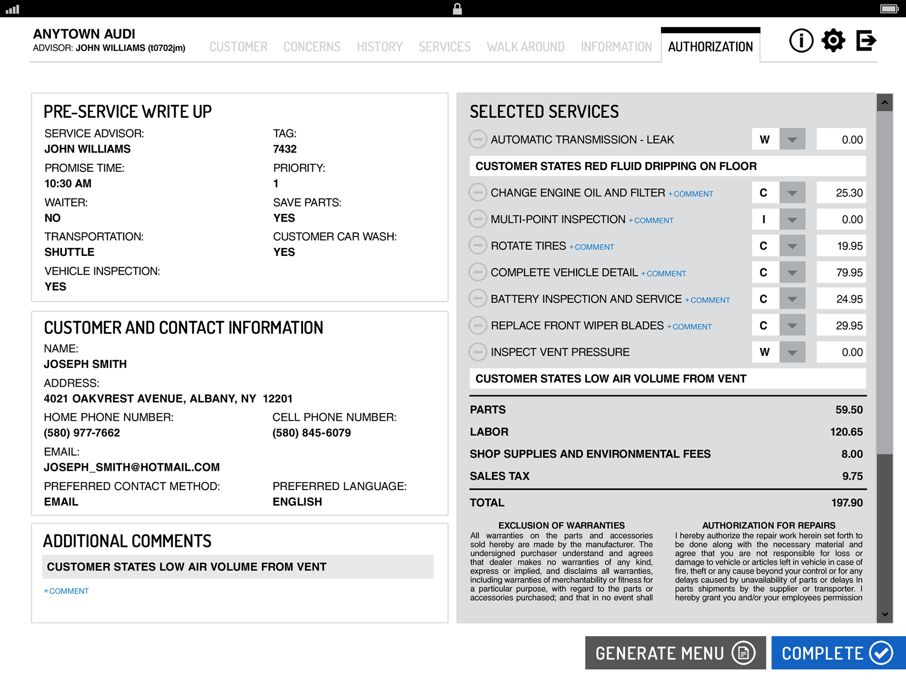Viewport: 906px width, 680px height.
Task: Edit price 0.00 for Multi-Point Inspection
Action: click(x=841, y=219)
